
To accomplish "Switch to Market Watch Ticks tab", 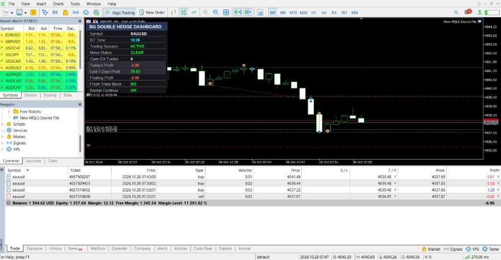I will coord(68,95).
